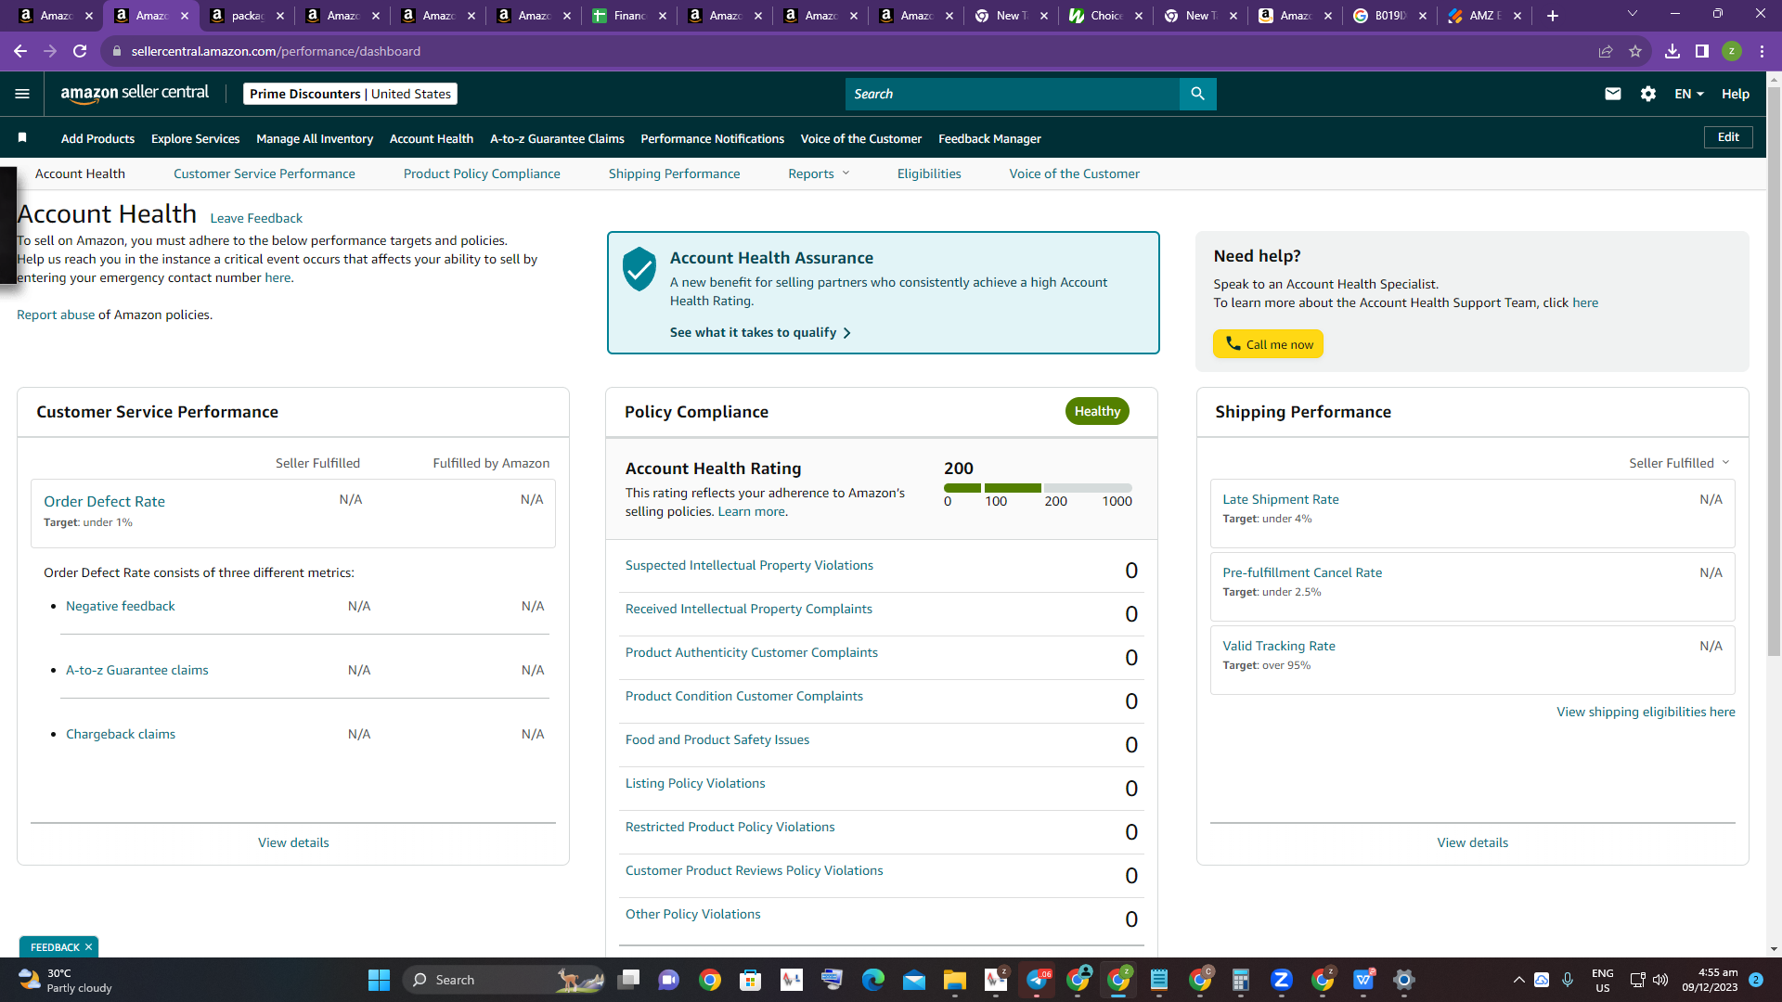Viewport: 1782px width, 1002px height.
Task: Click the browser address bar URL
Action: (276, 51)
